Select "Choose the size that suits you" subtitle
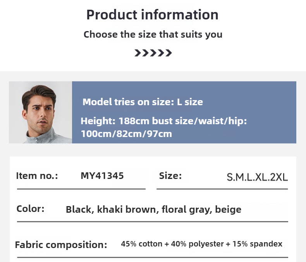306x262 pixels. click(153, 34)
